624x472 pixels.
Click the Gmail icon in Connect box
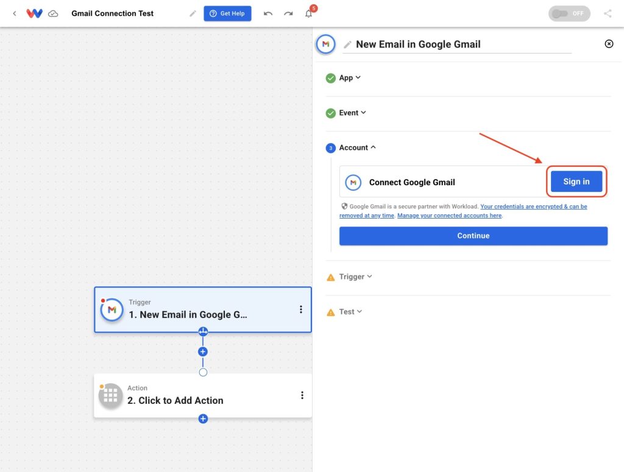[x=353, y=183]
